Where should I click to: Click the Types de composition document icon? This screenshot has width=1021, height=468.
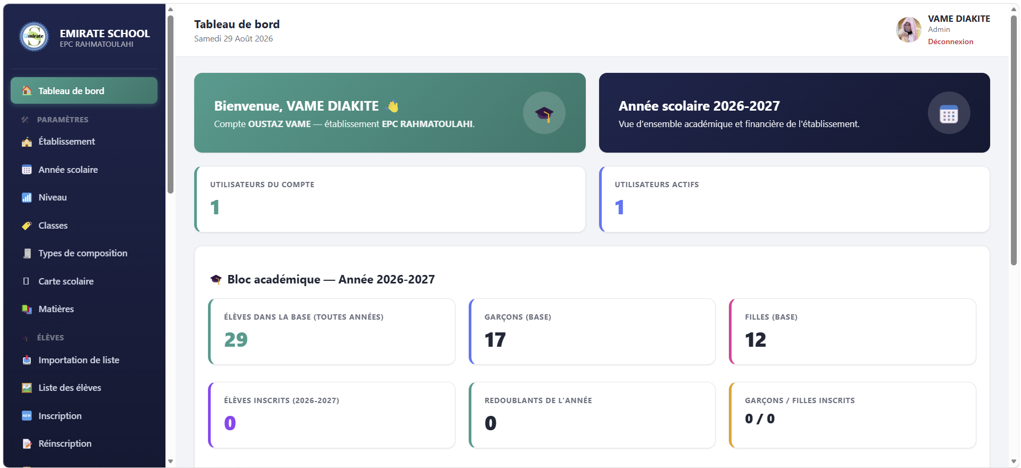tap(27, 253)
